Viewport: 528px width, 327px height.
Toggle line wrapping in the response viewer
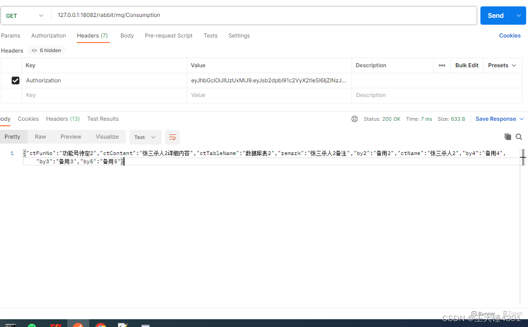point(172,137)
